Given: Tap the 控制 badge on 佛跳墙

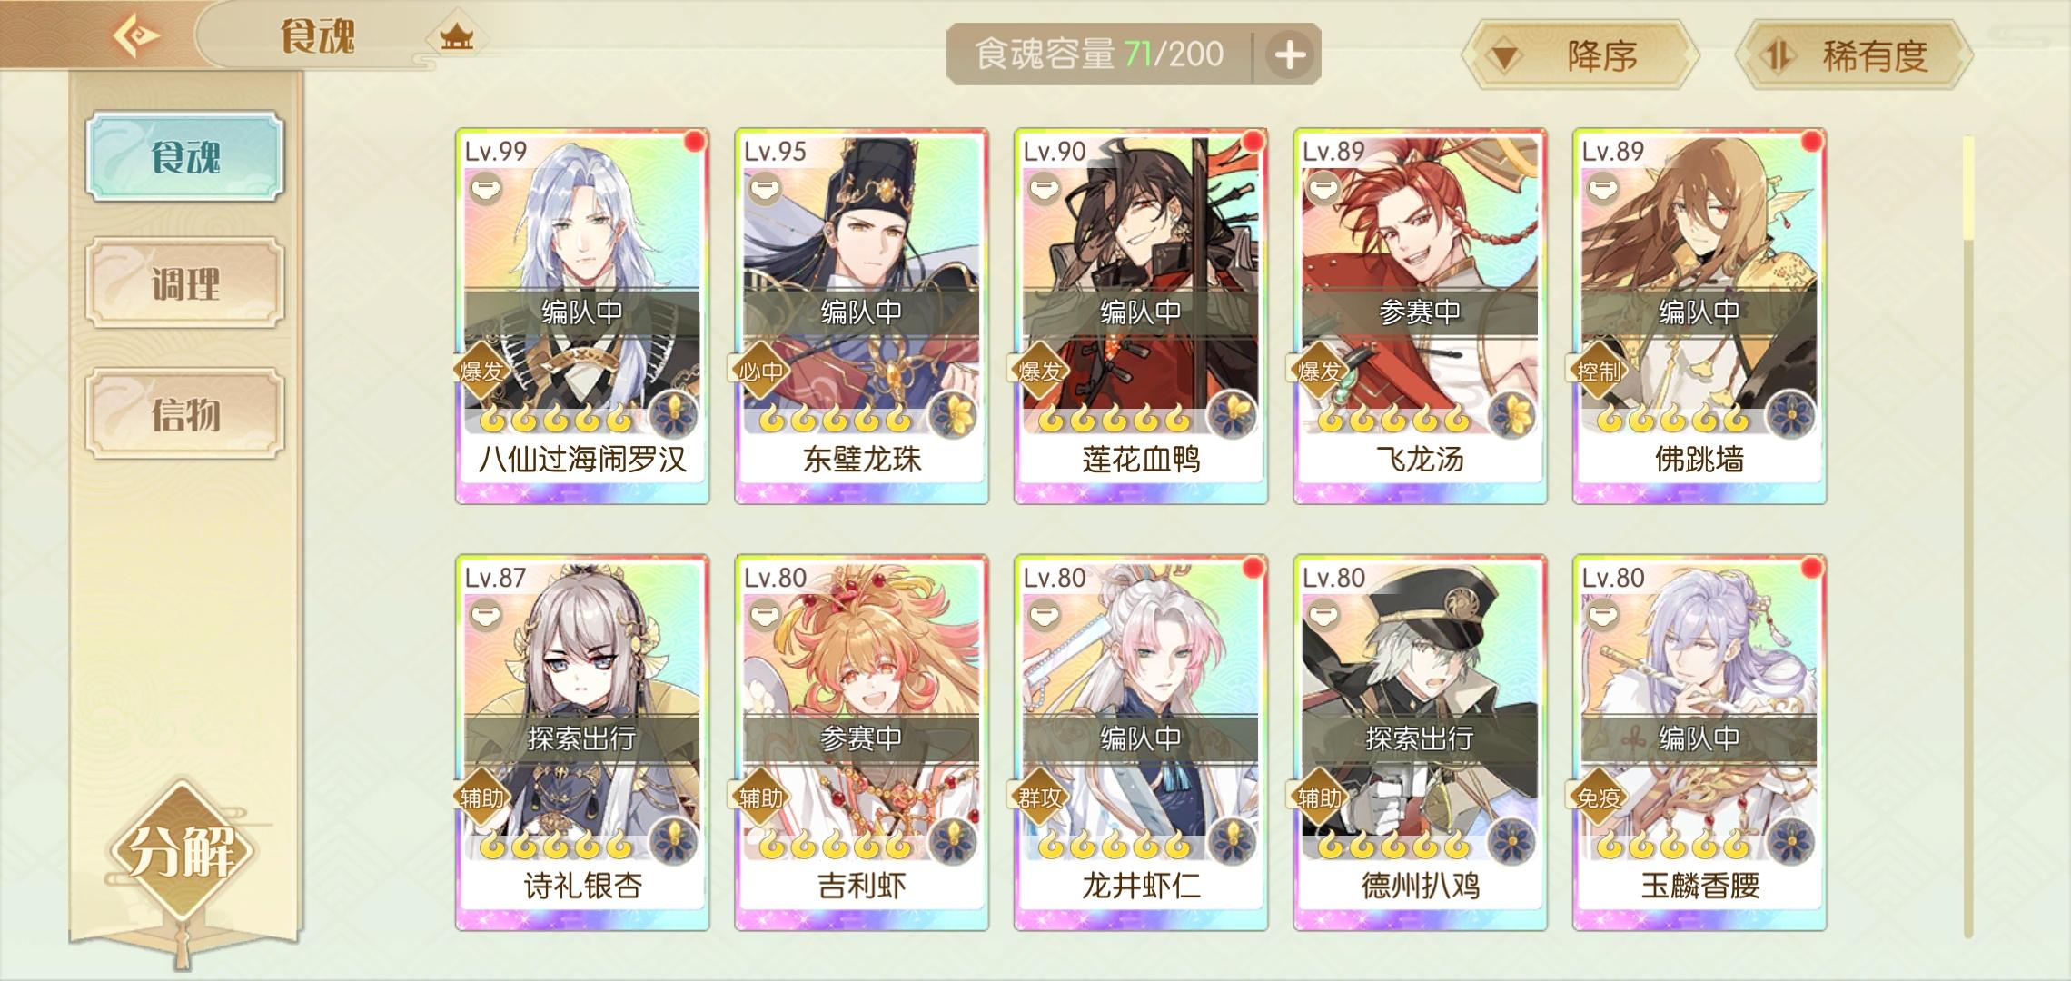Looking at the screenshot, I should pyautogui.click(x=1599, y=371).
